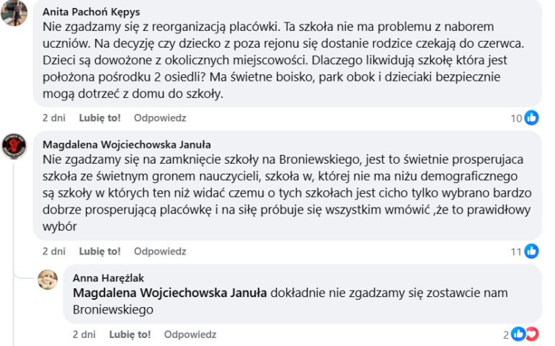Click like reaction icon on Magdalena's comment
Image resolution: width=555 pixels, height=346 pixels.
pos(532,252)
